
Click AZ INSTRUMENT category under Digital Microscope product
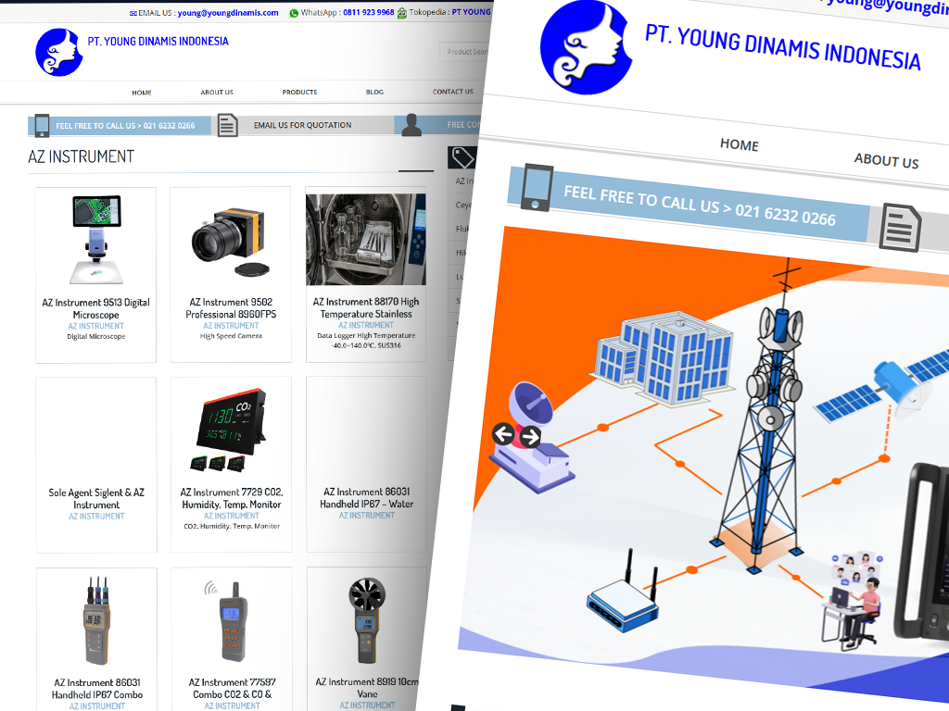(96, 327)
